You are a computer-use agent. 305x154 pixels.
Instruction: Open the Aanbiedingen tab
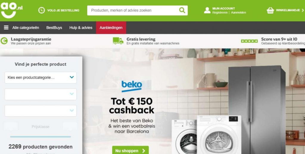[111, 28]
